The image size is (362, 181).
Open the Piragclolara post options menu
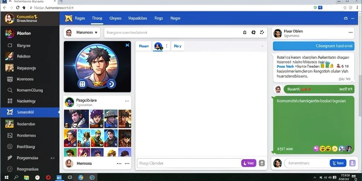pos(127,101)
